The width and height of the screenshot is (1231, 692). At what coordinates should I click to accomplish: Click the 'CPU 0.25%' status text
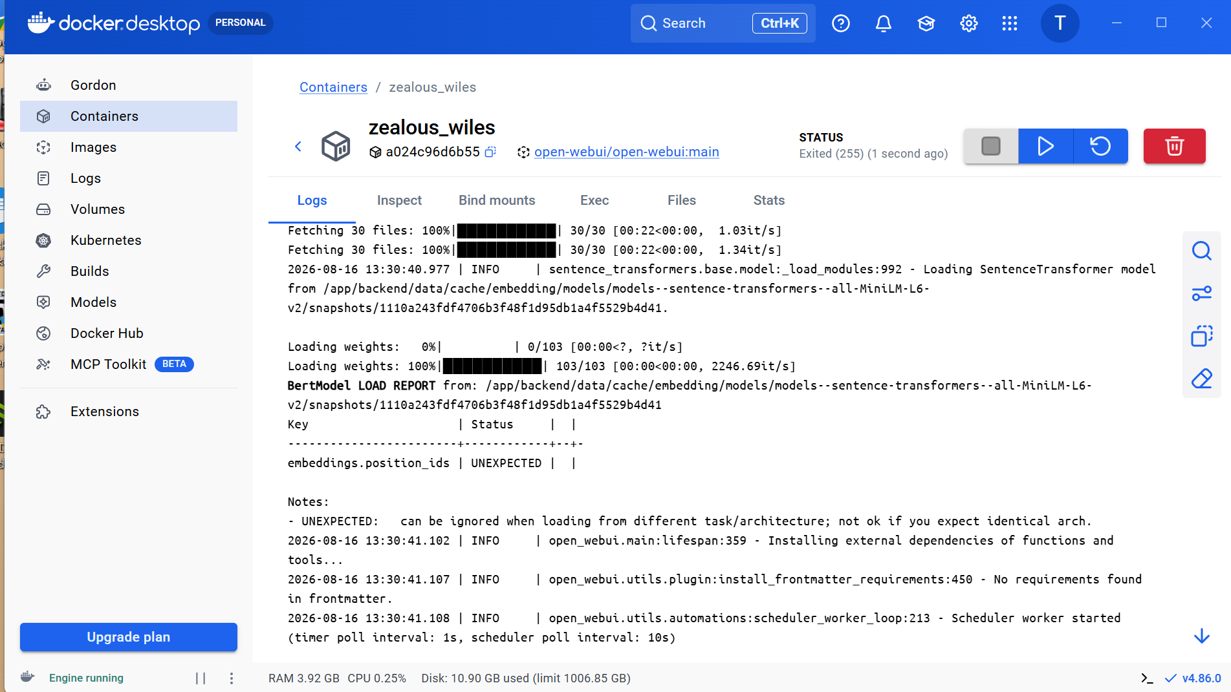point(376,678)
